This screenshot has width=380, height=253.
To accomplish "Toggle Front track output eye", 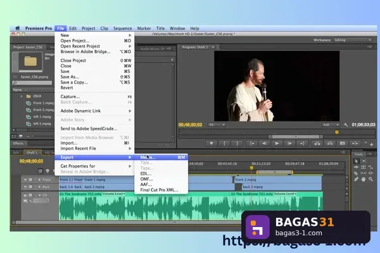I will [x=25, y=180].
